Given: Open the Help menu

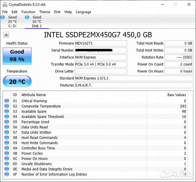Looking at the screenshot, I should 68,12.
